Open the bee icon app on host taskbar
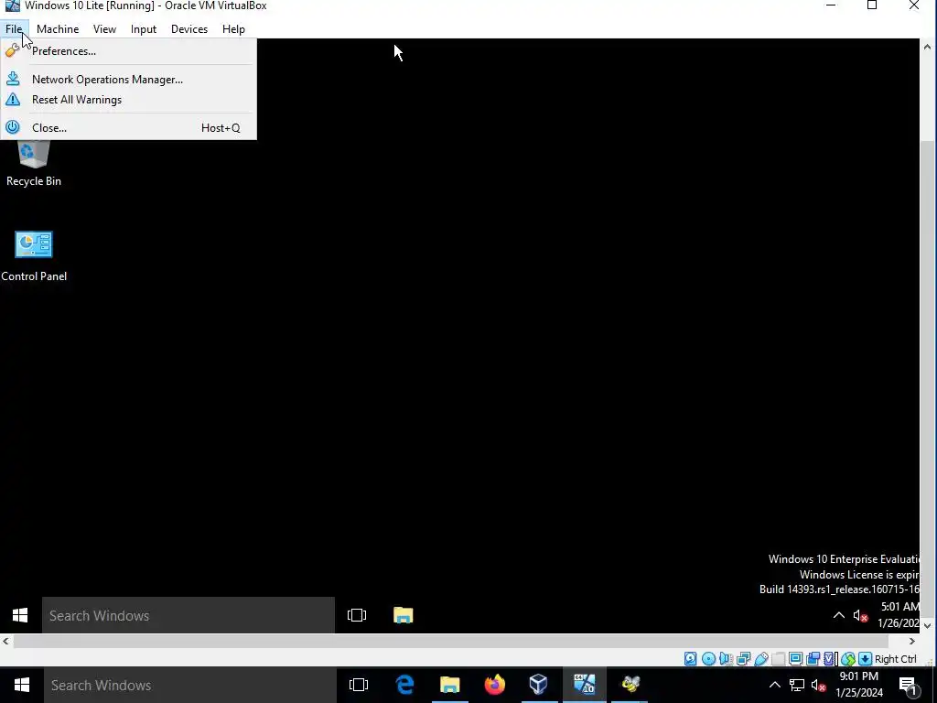 pyautogui.click(x=630, y=685)
